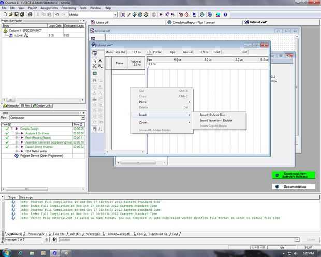
Task: Click the Documentation button
Action: click(293, 186)
